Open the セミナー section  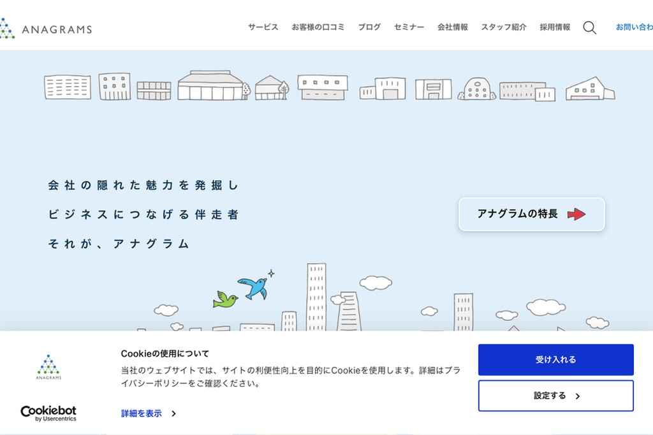pyautogui.click(x=409, y=27)
